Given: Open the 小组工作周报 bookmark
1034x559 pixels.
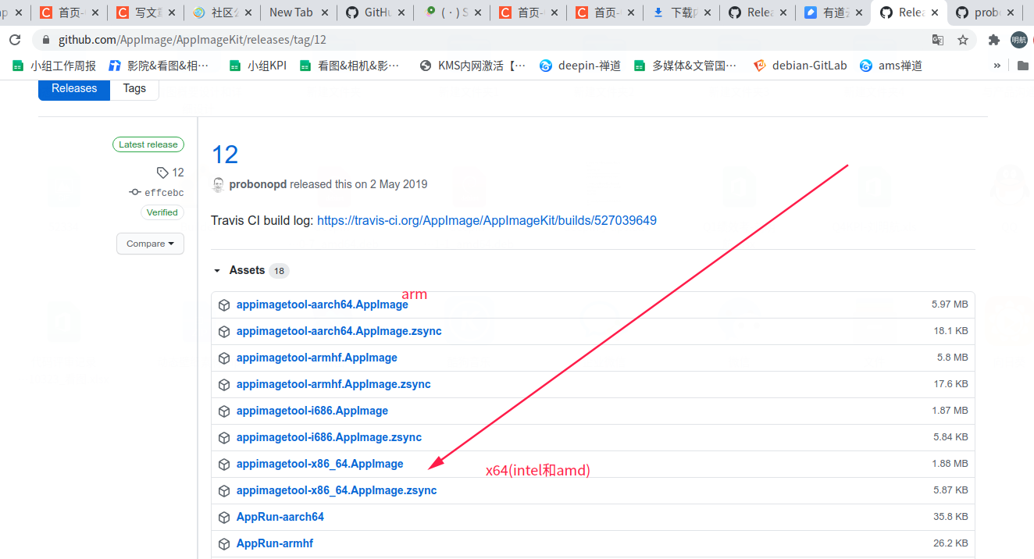Looking at the screenshot, I should (x=54, y=66).
